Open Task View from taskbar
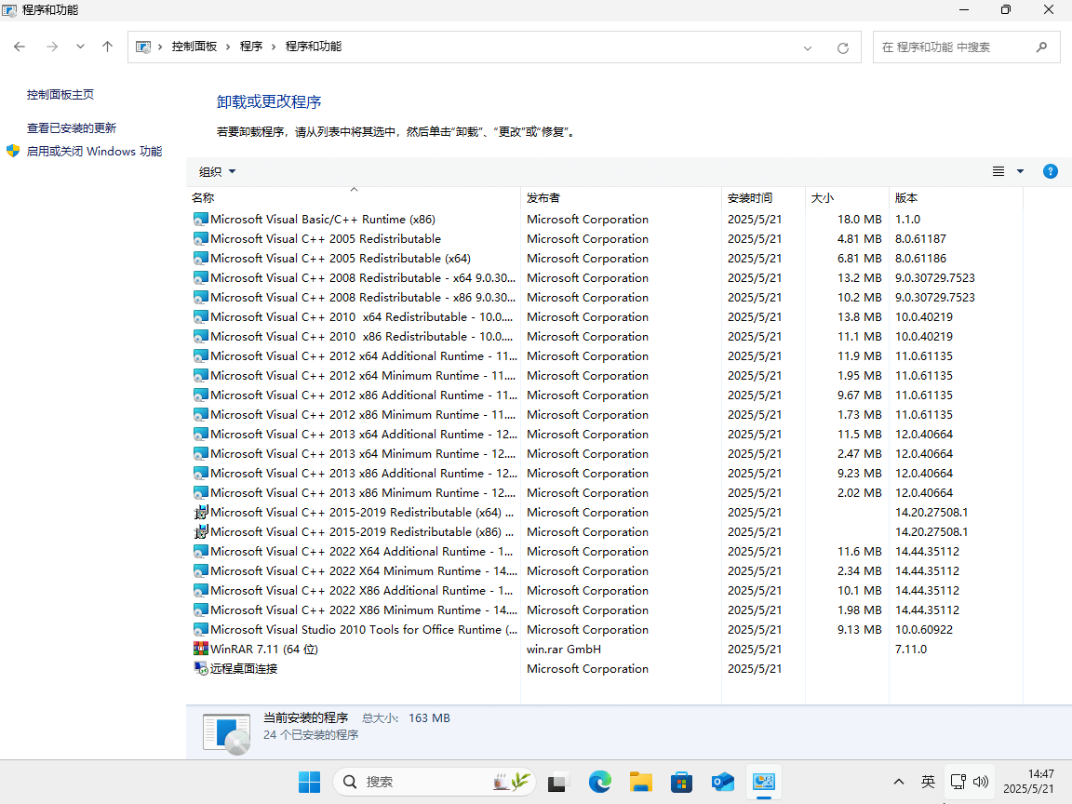This screenshot has height=804, width=1072. click(x=558, y=782)
